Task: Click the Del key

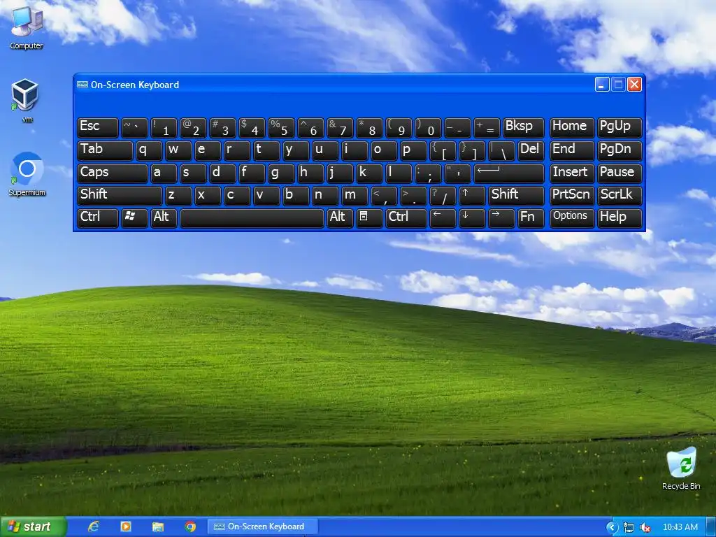Action: point(531,151)
